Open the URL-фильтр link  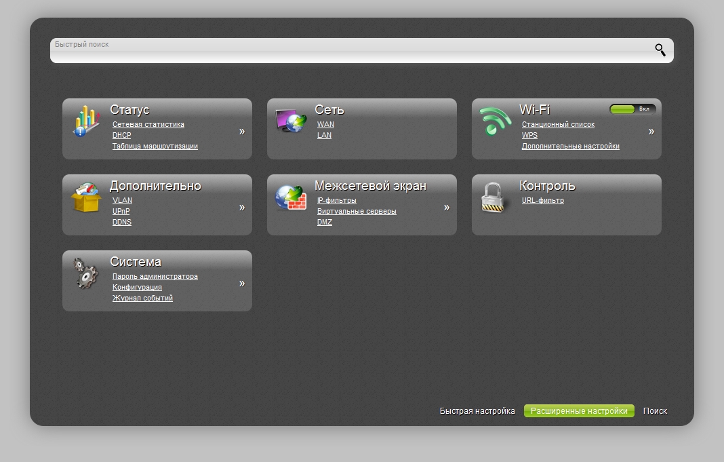point(542,201)
